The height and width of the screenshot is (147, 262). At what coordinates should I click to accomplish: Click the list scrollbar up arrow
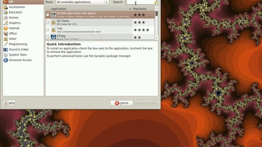coord(156,8)
